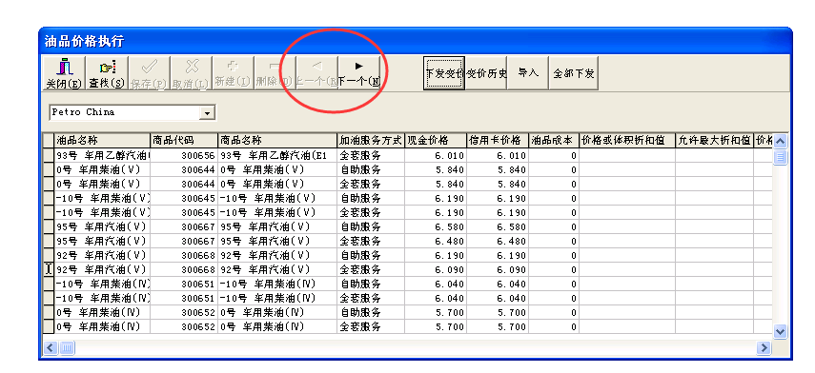Click the vertical scrollbar thumb
The height and width of the screenshot is (373, 815).
point(780,157)
